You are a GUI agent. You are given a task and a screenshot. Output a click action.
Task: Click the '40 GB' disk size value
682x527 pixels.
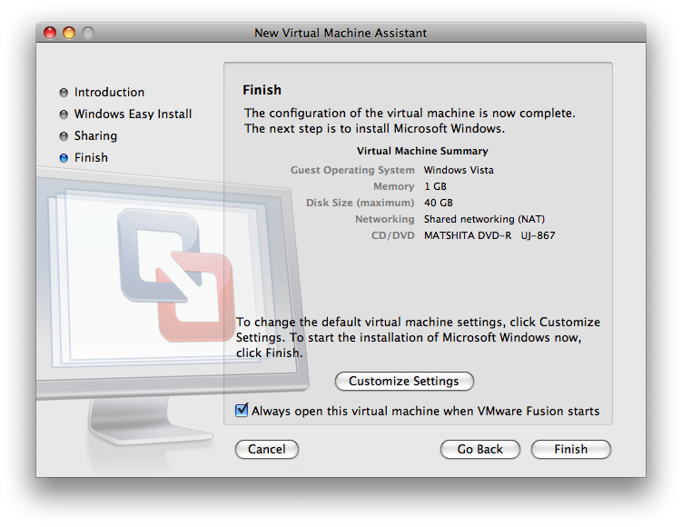pyautogui.click(x=439, y=203)
